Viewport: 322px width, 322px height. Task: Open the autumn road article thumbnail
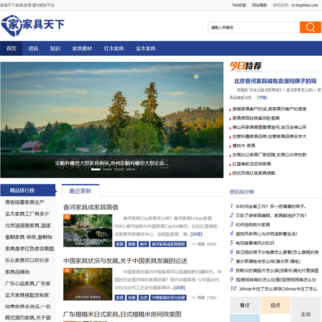coord(87,284)
